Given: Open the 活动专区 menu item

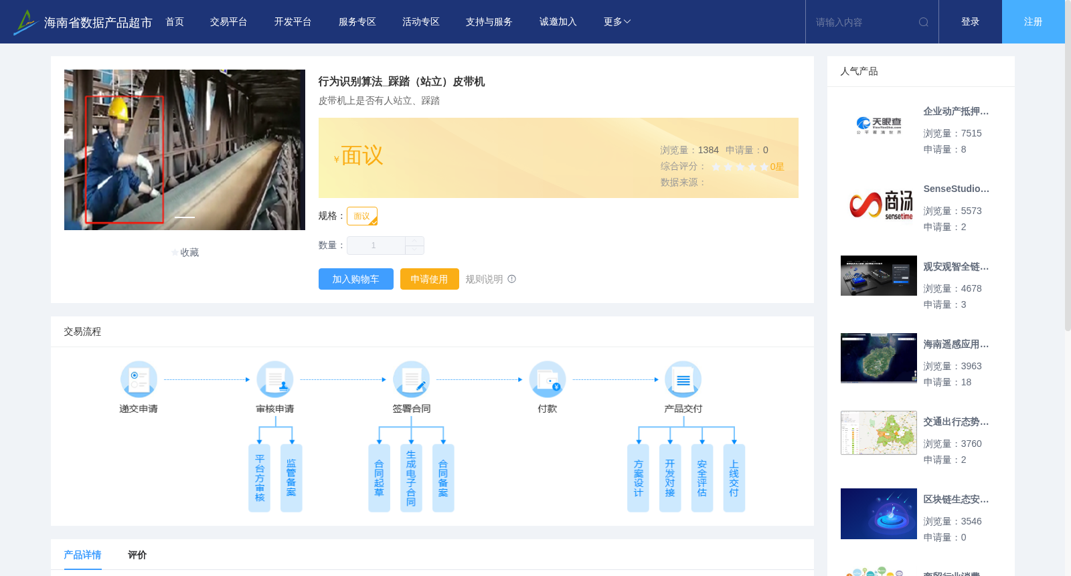Looking at the screenshot, I should click(x=421, y=22).
